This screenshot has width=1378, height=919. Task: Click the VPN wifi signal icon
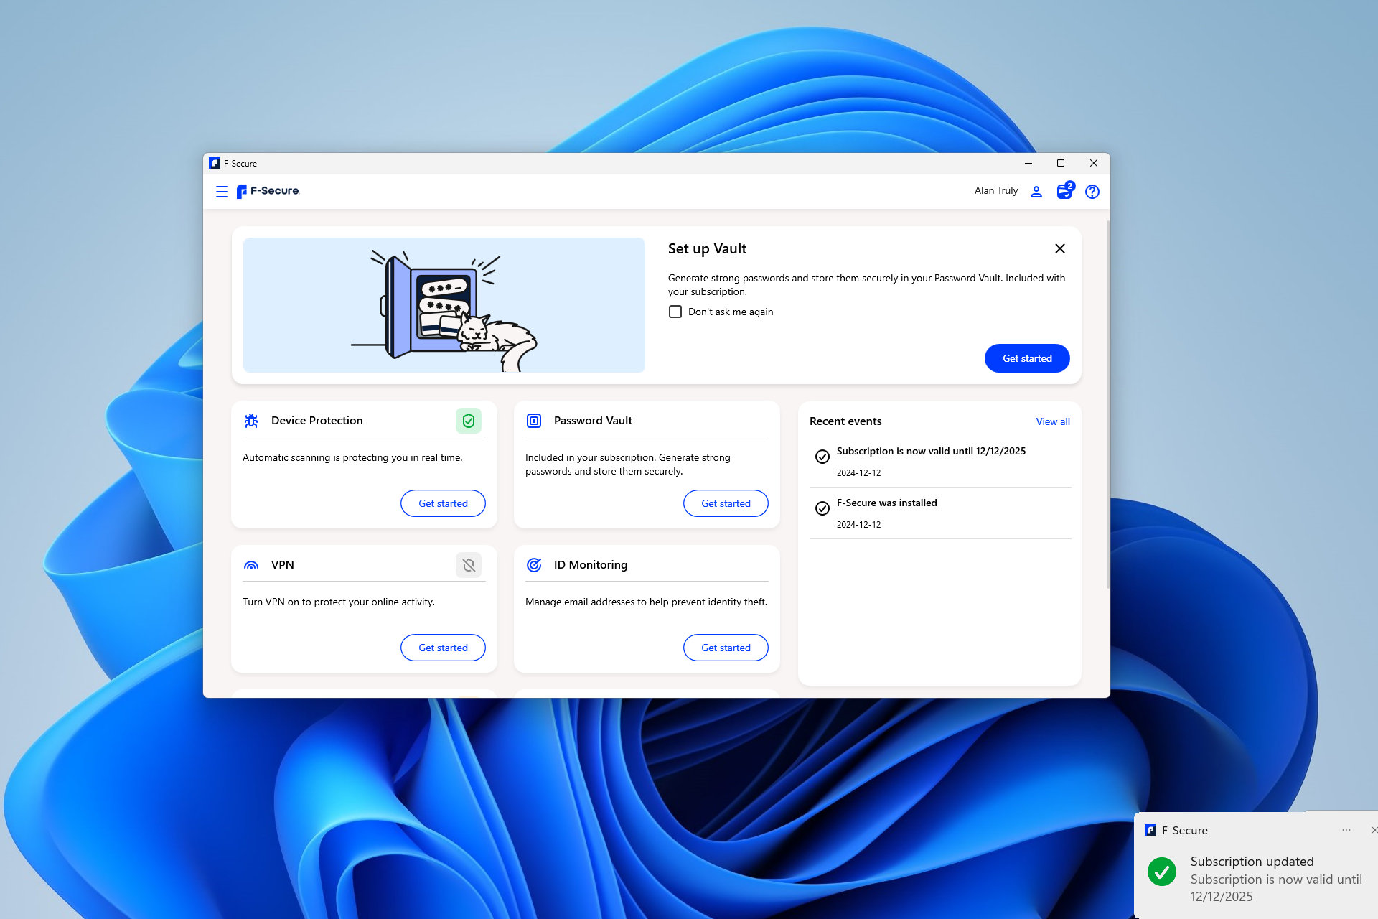(x=251, y=564)
